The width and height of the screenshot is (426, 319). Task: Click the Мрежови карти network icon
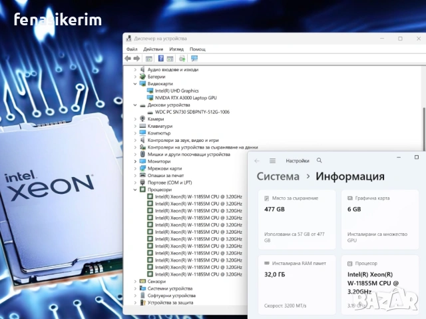tap(142, 168)
